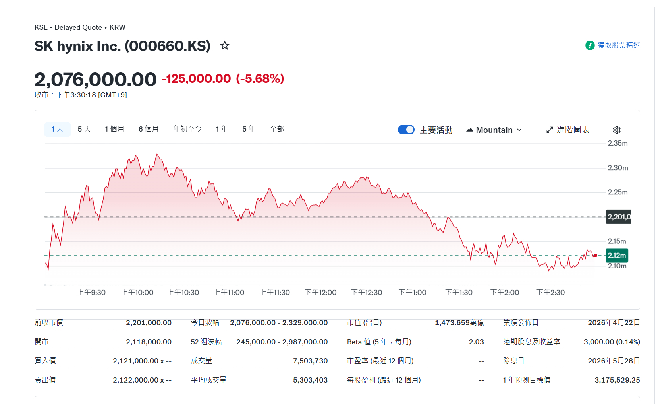Click the 2.30m price axis label
This screenshot has width=660, height=404.
click(618, 168)
